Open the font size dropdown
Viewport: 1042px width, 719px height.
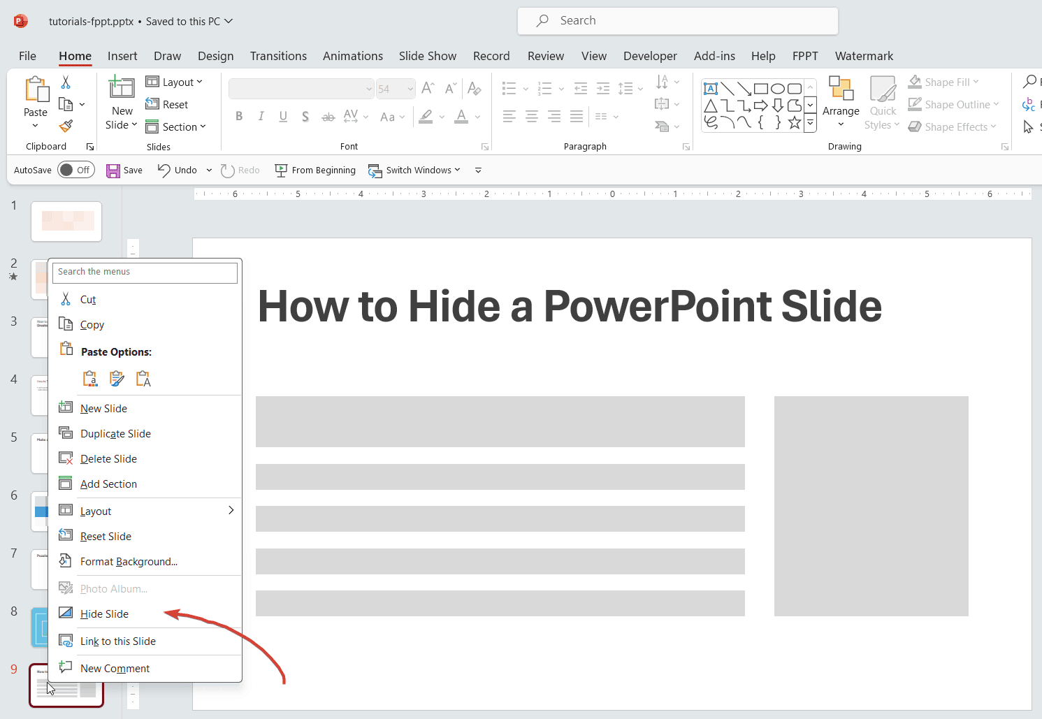pyautogui.click(x=410, y=89)
